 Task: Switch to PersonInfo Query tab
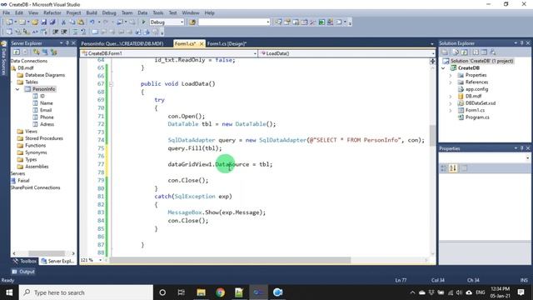[122, 43]
